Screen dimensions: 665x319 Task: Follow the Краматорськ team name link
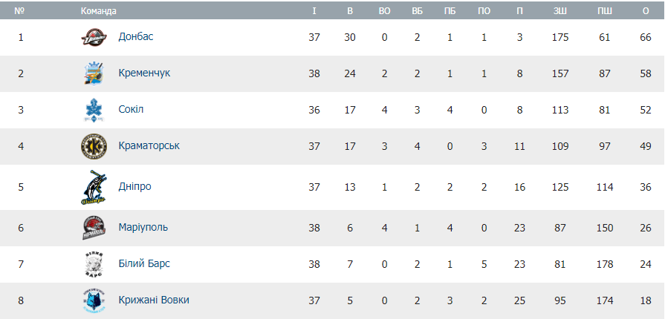tap(149, 146)
